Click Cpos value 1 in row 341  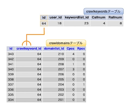pyautogui.click(x=70, y=64)
